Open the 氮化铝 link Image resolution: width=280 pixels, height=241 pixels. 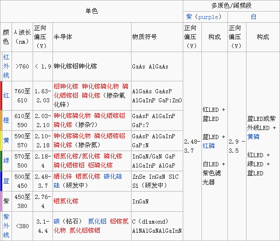point(97,222)
